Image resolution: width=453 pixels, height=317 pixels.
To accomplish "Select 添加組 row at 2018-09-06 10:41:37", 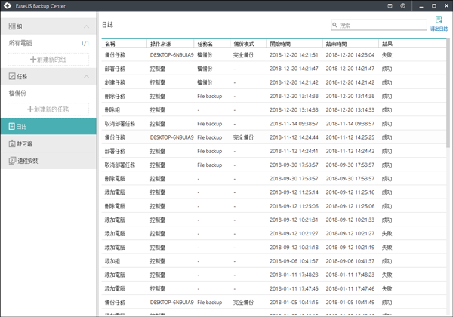I will [x=274, y=261].
